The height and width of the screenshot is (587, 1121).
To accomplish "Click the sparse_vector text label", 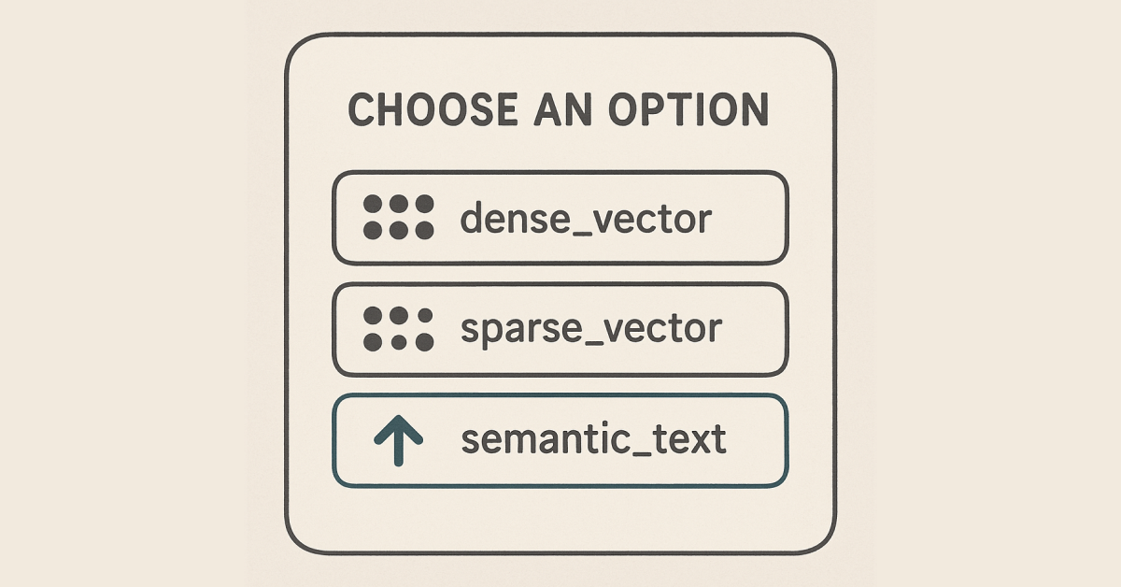I will point(591,330).
